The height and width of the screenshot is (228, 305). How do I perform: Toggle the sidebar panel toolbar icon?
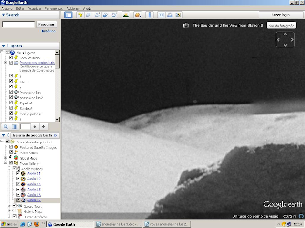coord(69,15)
